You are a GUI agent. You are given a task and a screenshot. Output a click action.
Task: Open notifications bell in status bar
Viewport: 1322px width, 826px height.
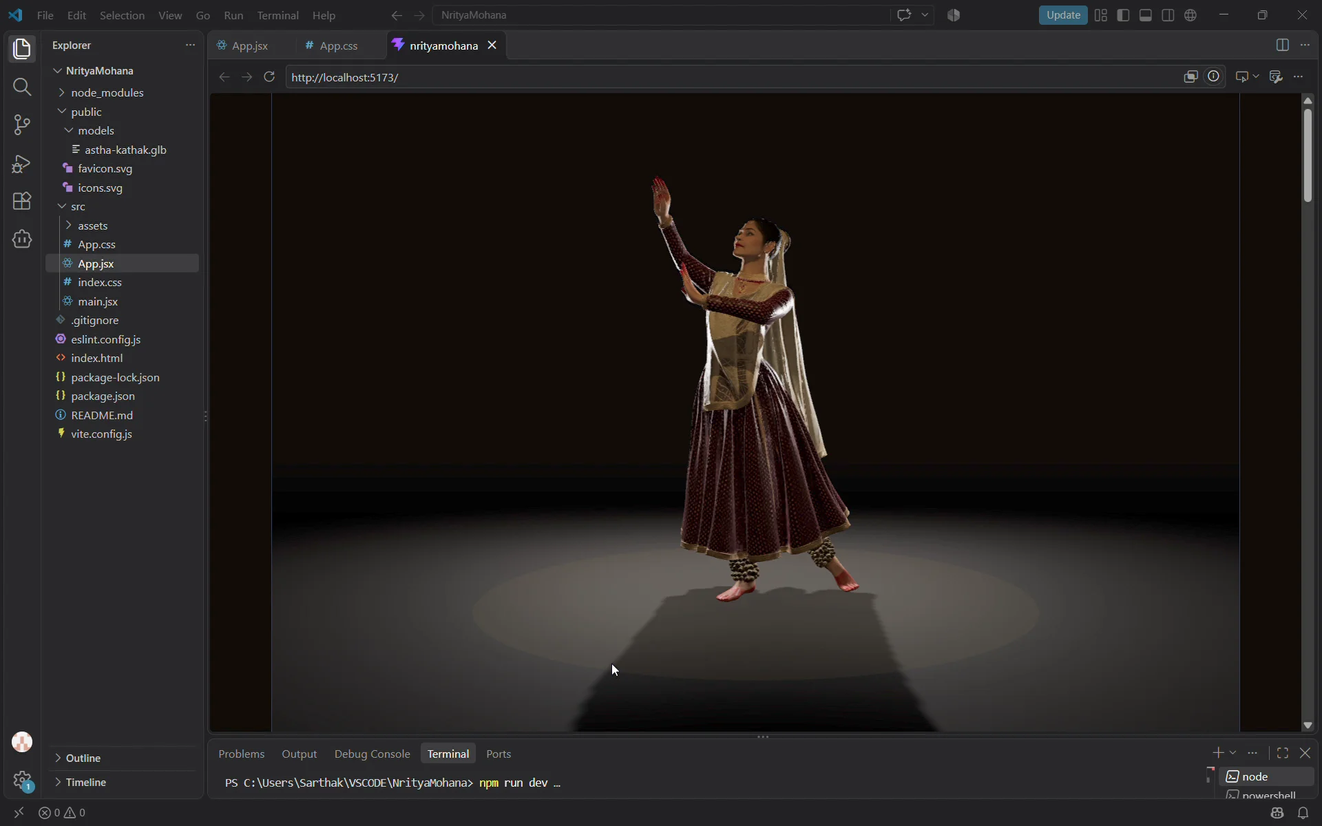coord(1303,813)
